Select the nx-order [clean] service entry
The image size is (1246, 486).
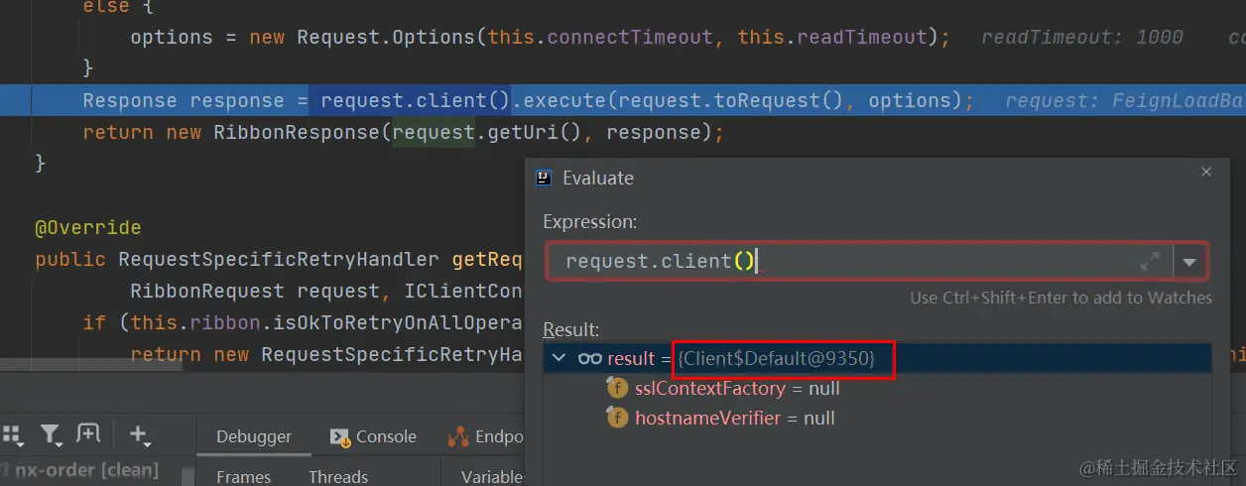pos(86,470)
